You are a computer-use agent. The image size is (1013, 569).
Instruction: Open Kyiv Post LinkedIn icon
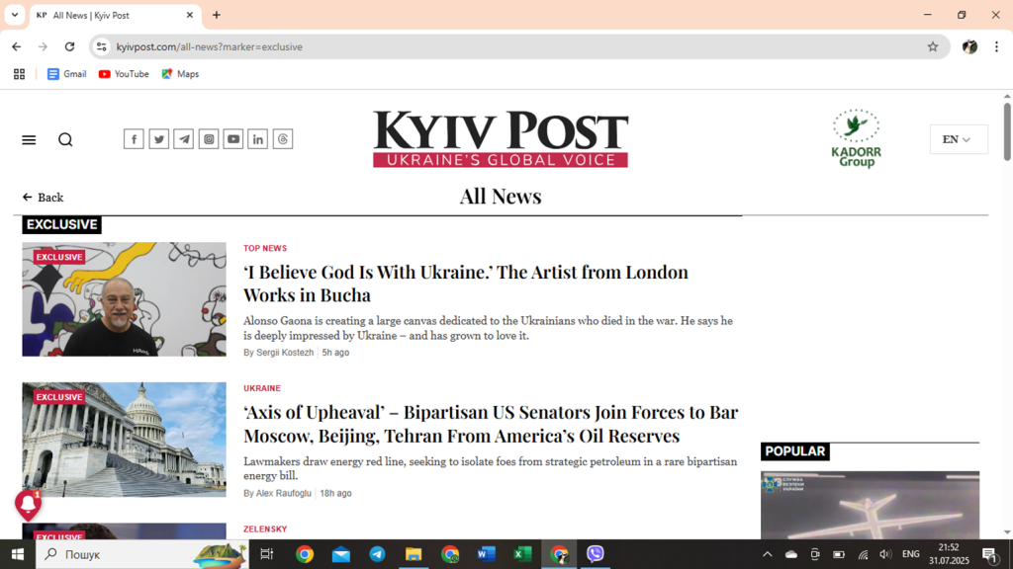[x=258, y=139]
